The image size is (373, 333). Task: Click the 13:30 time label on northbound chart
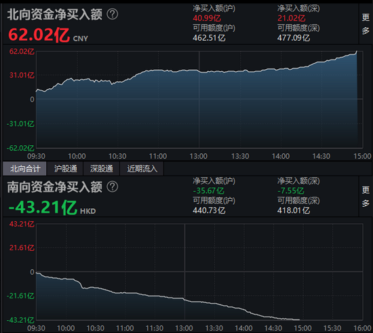tap(240, 156)
